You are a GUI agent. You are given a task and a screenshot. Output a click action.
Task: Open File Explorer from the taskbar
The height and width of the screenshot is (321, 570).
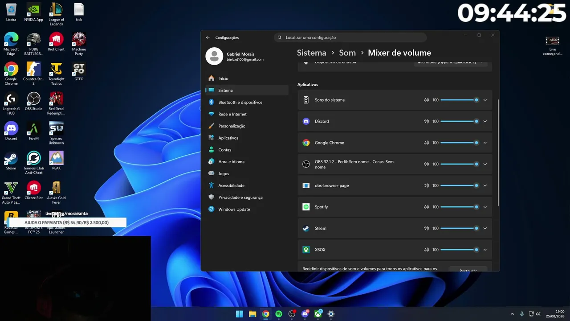(252, 314)
